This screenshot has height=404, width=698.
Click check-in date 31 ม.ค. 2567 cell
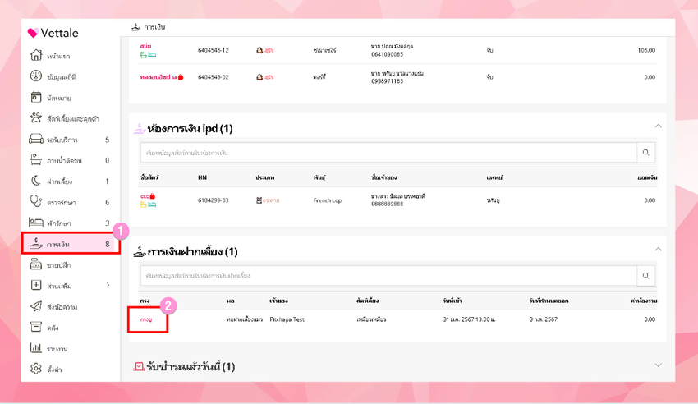469,319
